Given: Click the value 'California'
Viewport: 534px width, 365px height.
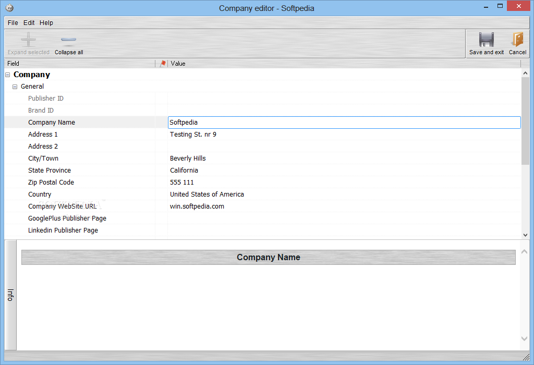Looking at the screenshot, I should (x=184, y=170).
